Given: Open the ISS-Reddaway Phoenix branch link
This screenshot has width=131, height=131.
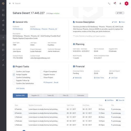Looking at the screenshot, I should pos(44,29).
